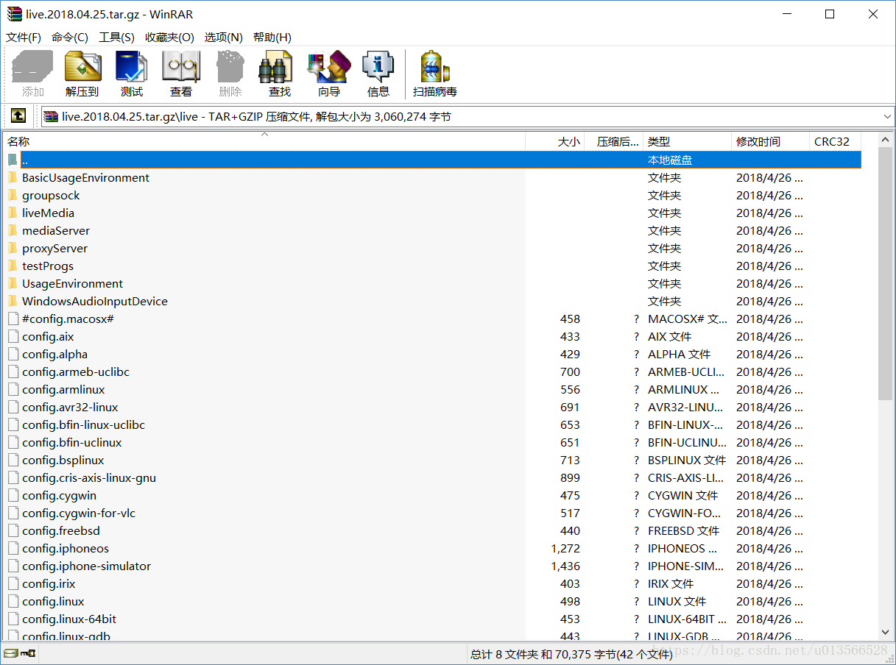Open the Help (帮助) menu

[x=272, y=38]
